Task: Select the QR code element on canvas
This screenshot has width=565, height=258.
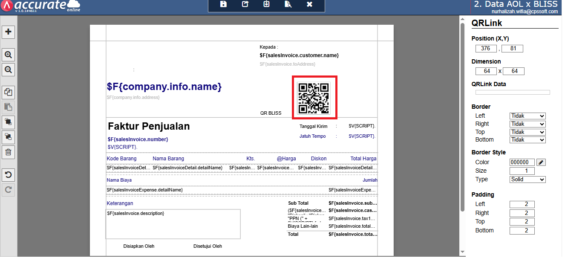Action: tap(314, 98)
